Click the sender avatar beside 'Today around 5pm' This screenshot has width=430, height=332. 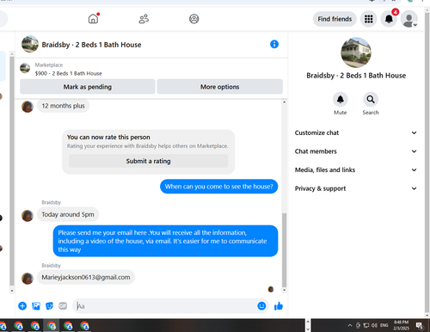(x=28, y=216)
